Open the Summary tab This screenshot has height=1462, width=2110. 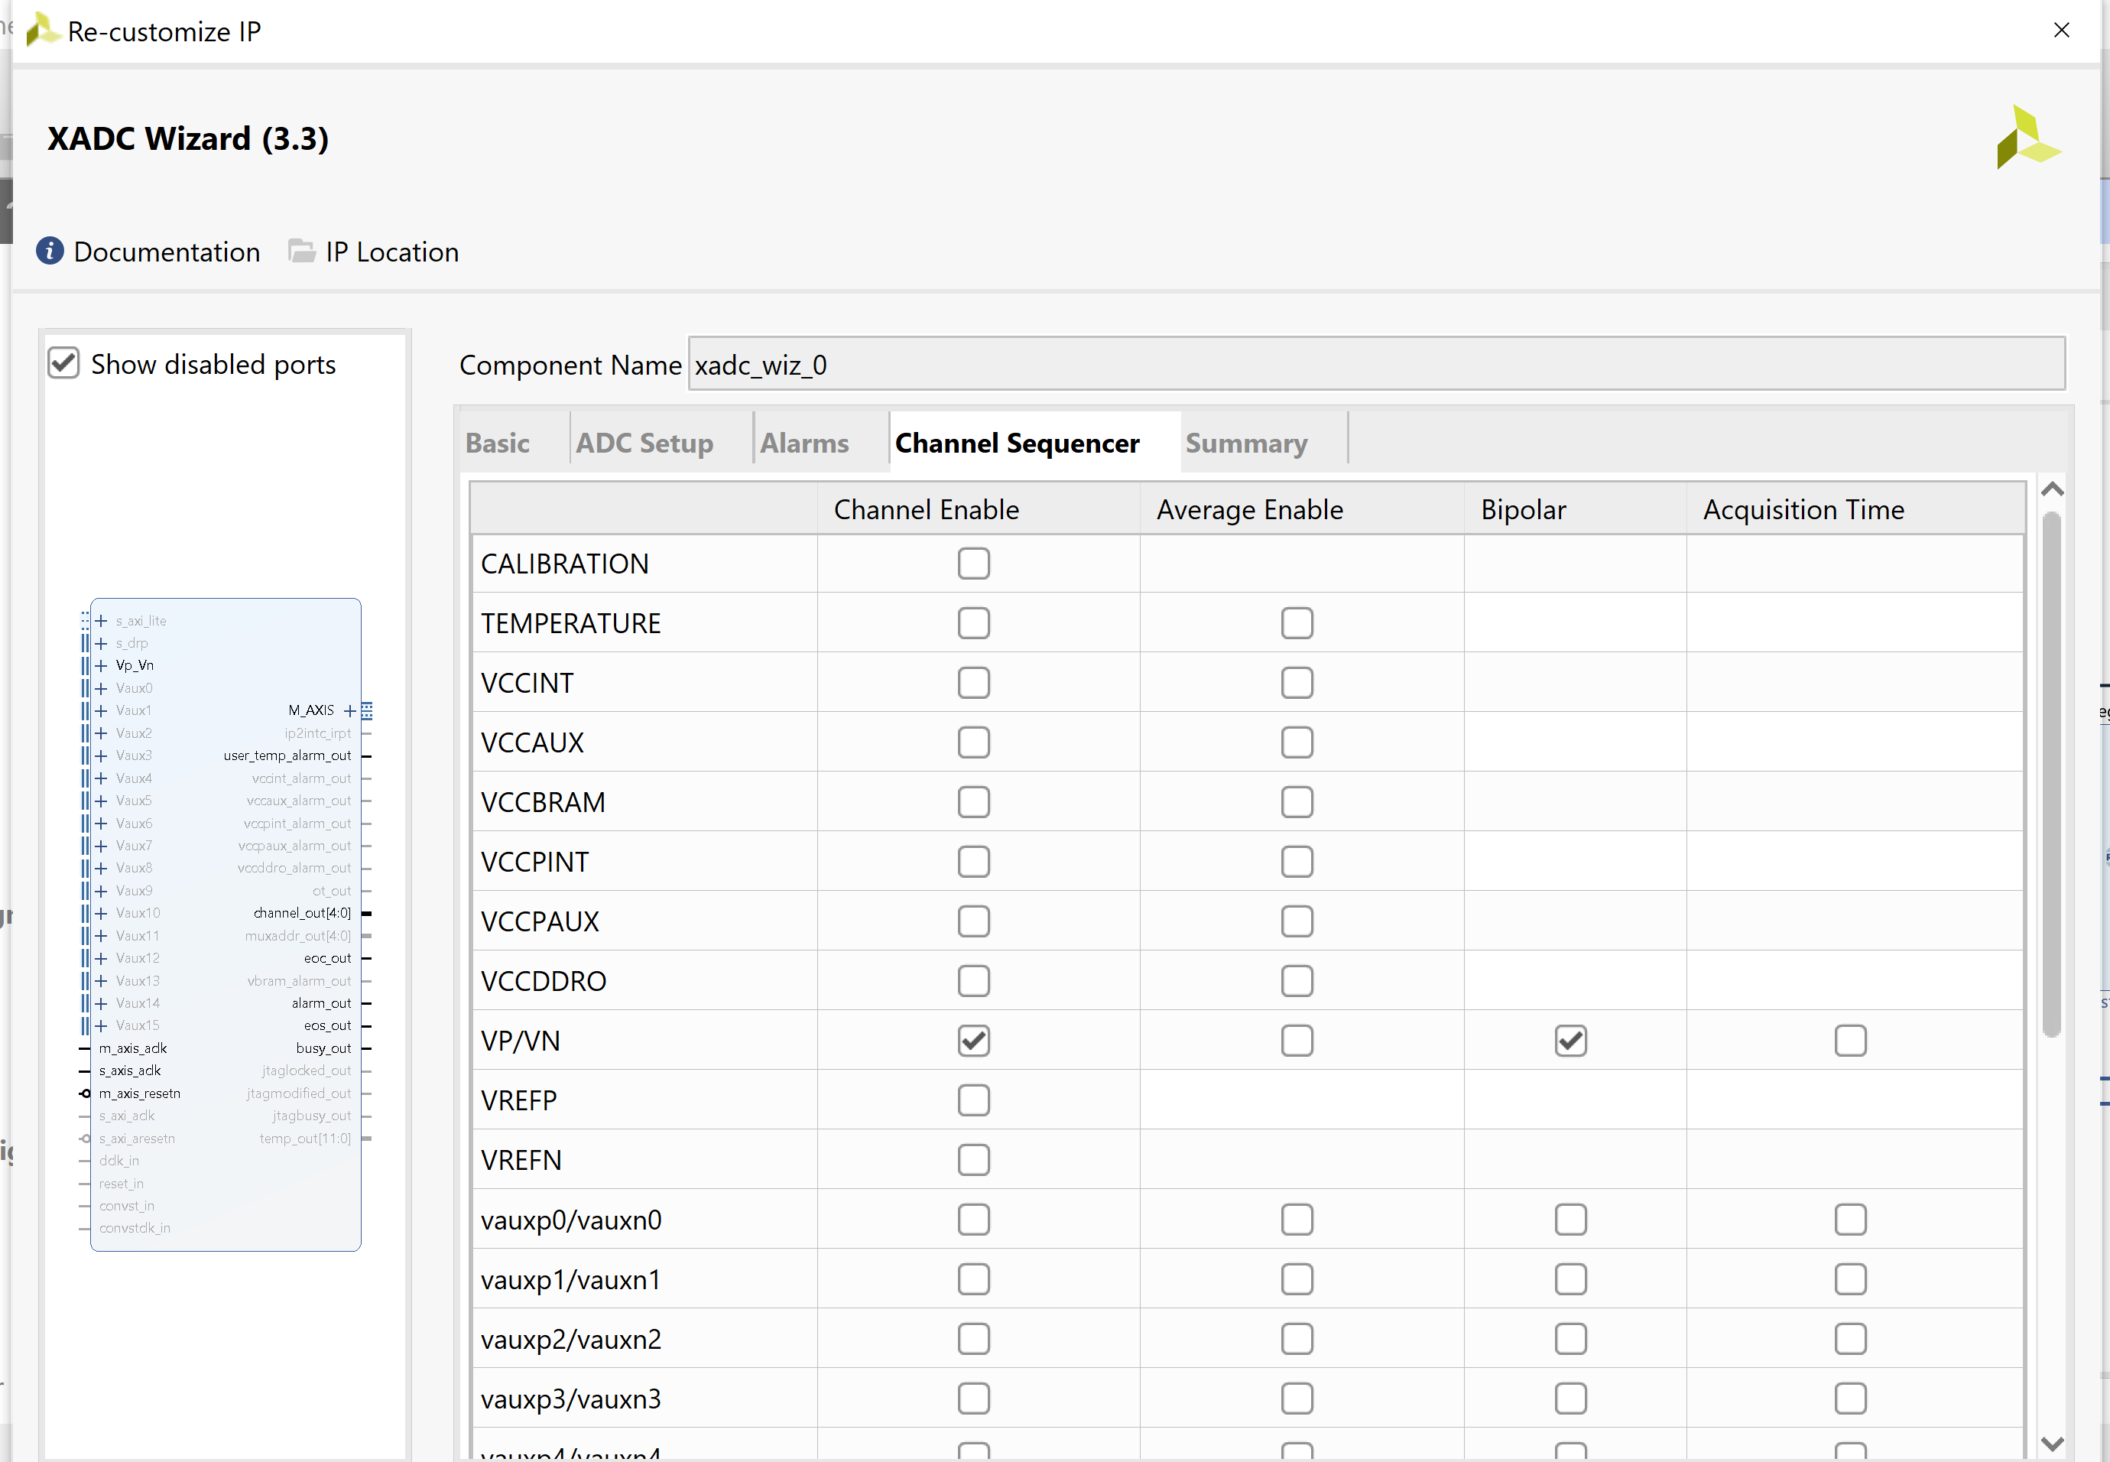tap(1245, 443)
